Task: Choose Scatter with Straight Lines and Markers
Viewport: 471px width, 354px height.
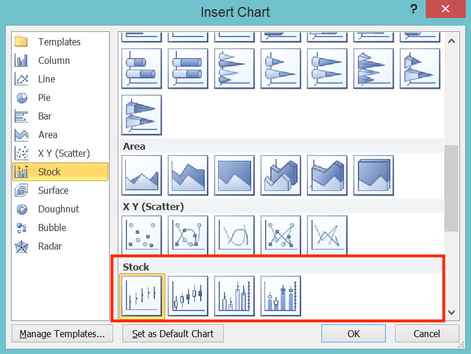Action: (281, 235)
